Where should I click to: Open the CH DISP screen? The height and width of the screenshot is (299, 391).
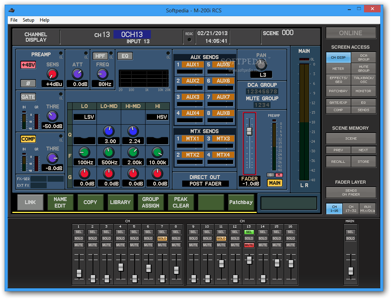click(x=339, y=57)
